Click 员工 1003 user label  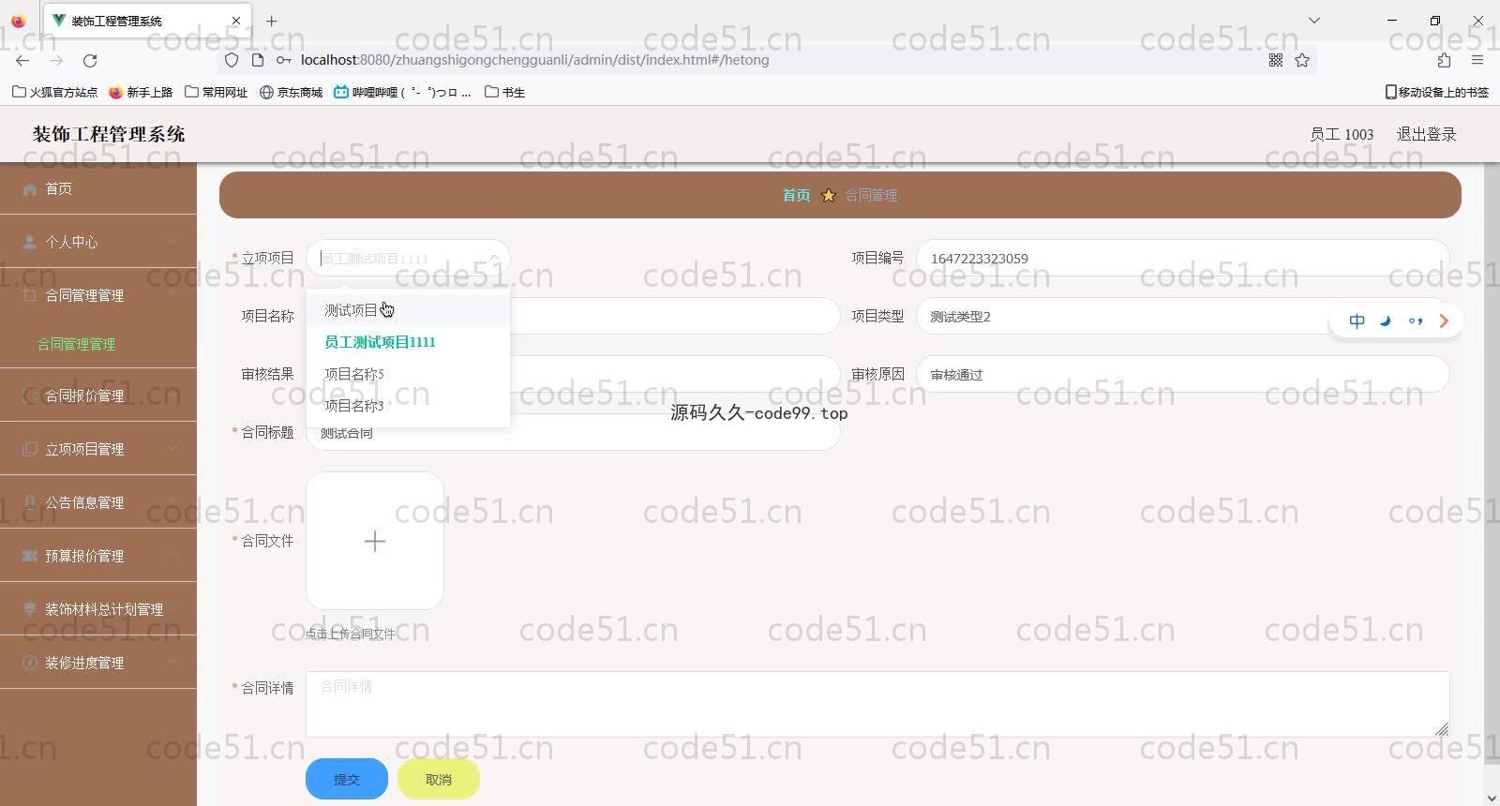(1342, 134)
